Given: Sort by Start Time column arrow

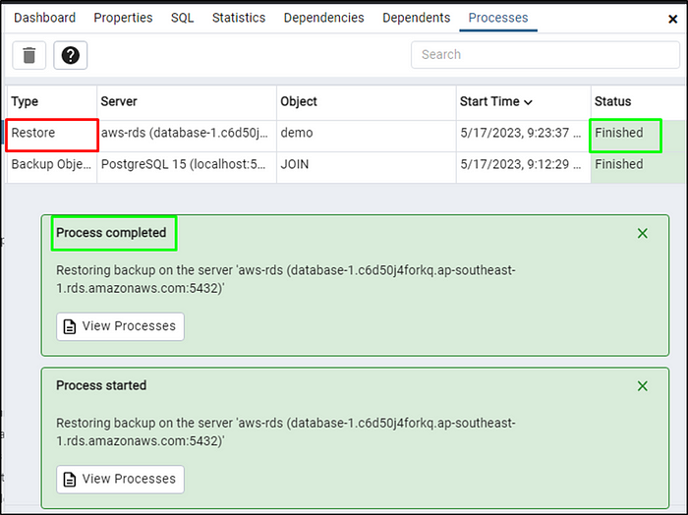Looking at the screenshot, I should pyautogui.click(x=529, y=102).
